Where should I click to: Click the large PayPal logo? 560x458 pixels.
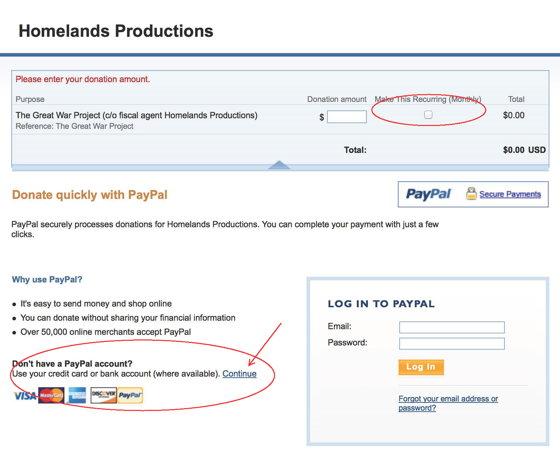click(428, 194)
